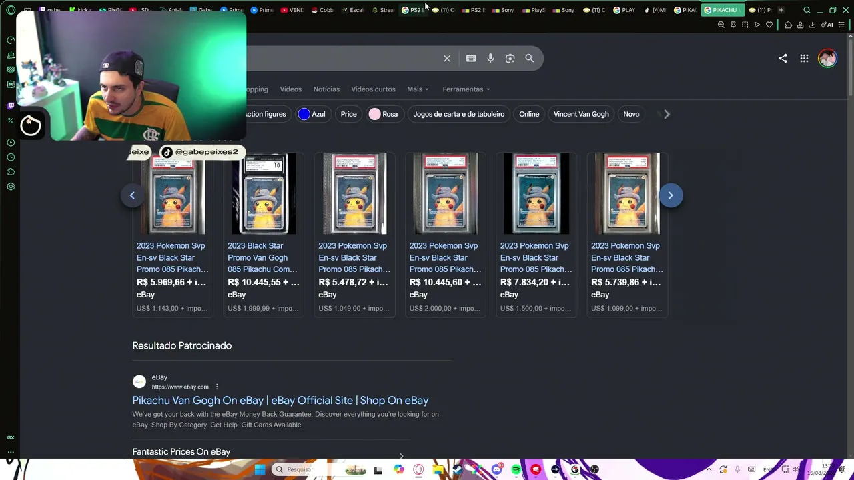Click the heart bookmark icon in toolbar
Screen dimensions: 854x480
[769, 25]
